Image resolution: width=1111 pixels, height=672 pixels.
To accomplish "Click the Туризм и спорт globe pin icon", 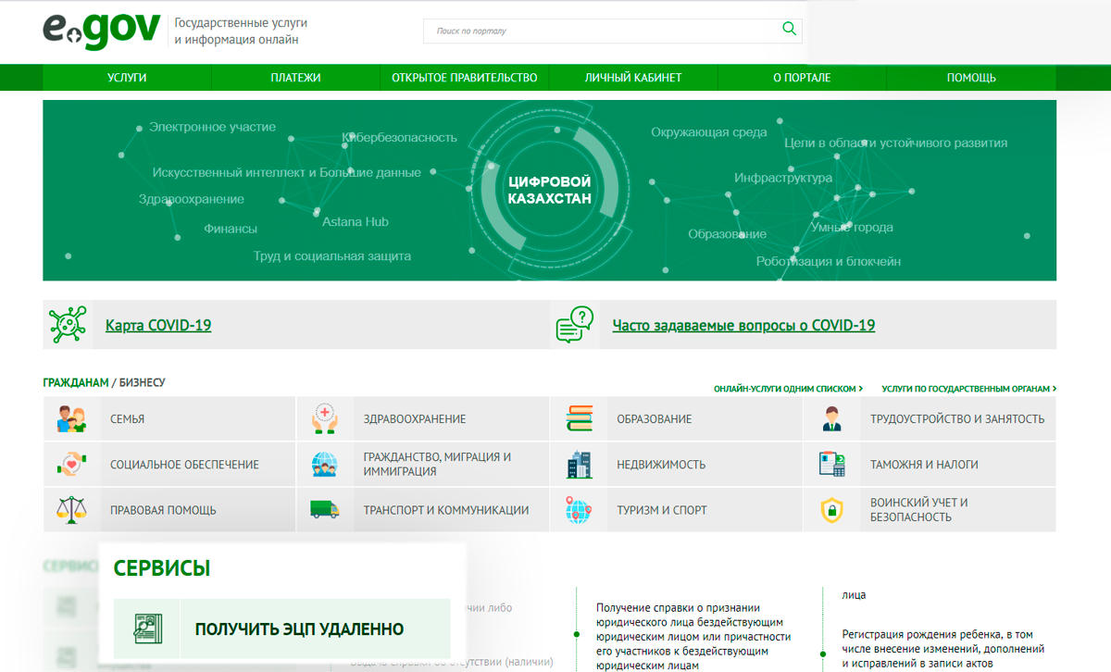I will tap(579, 510).
